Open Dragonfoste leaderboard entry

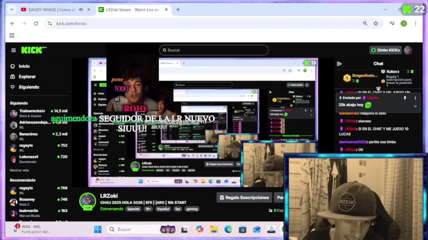tap(360, 78)
